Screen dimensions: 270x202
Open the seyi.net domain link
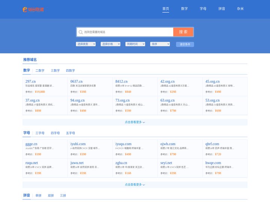pyautogui.click(x=166, y=163)
